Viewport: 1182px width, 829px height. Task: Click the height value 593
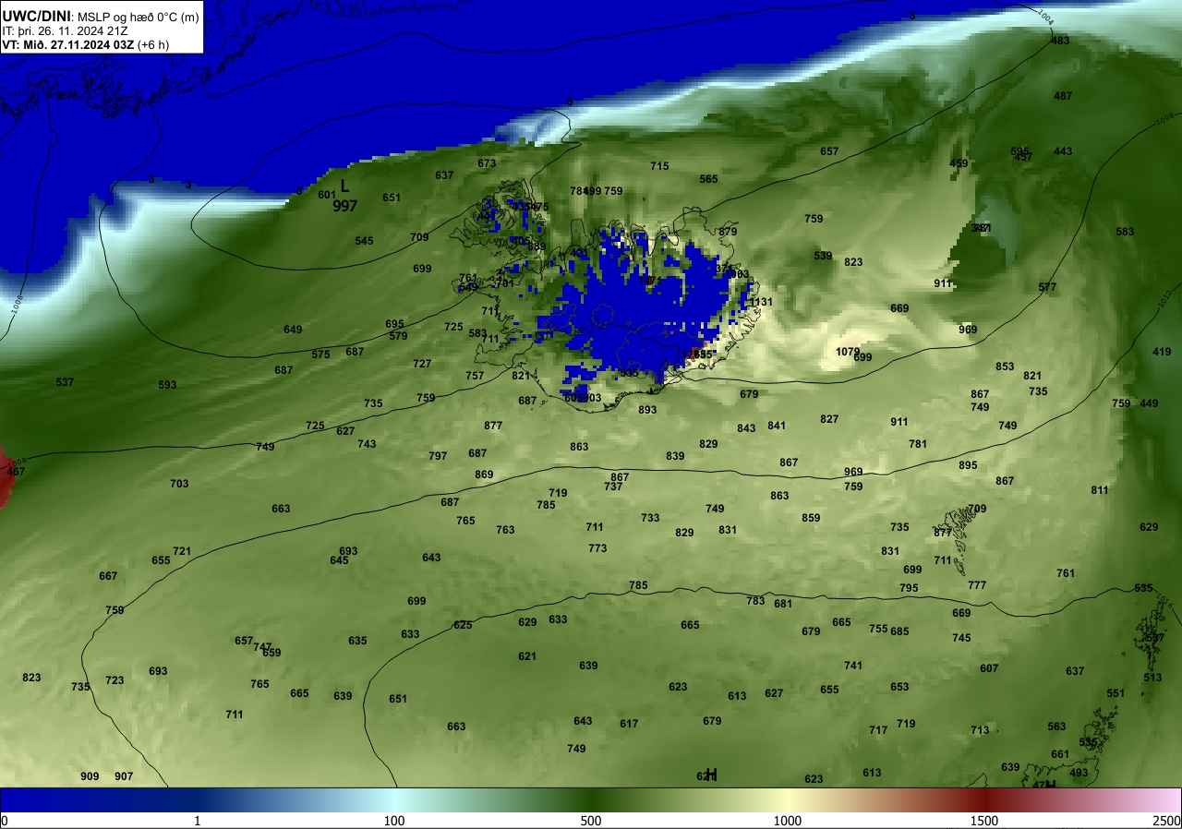pos(167,385)
